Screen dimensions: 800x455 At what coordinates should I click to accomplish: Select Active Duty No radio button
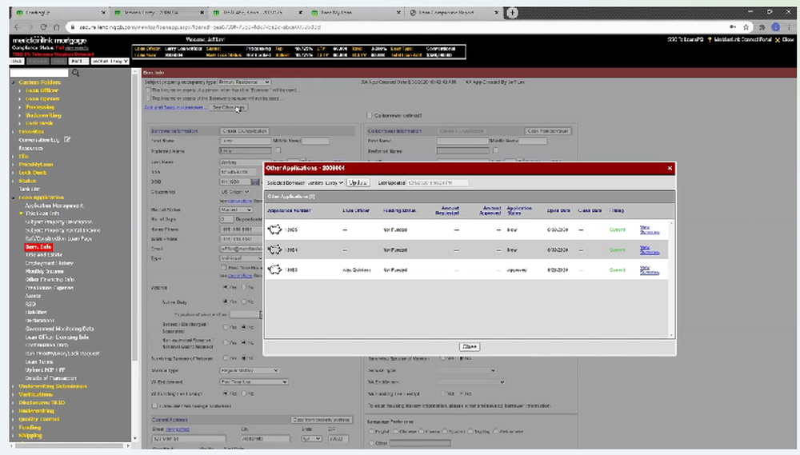pos(243,301)
